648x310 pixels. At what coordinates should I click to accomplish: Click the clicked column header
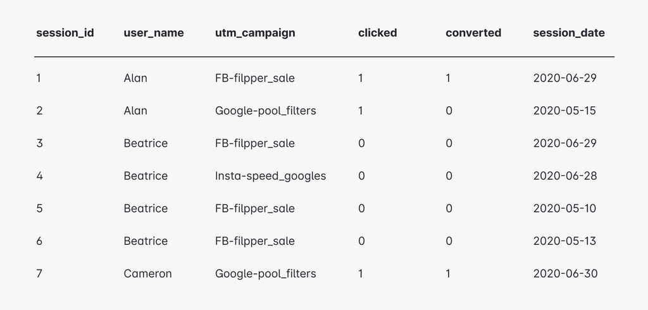point(377,33)
